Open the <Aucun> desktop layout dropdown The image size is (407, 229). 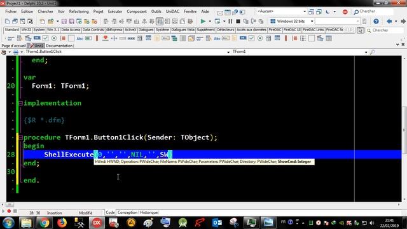(305, 11)
